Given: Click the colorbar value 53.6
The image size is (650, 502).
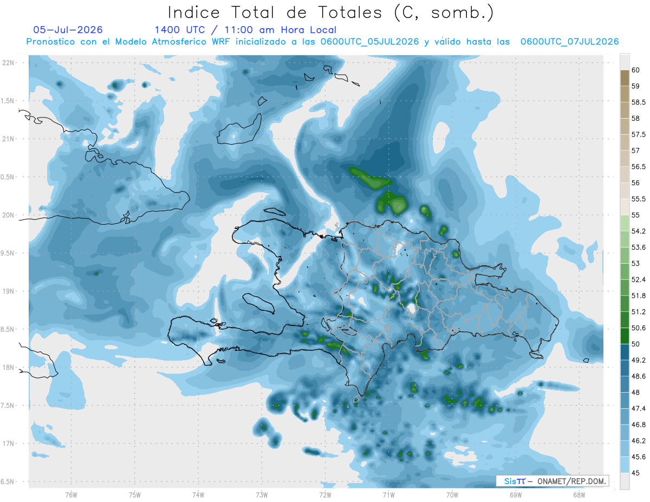Looking at the screenshot, I should click(x=639, y=247).
